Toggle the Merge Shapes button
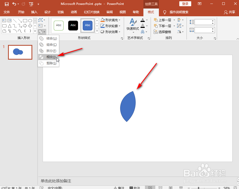 [42, 32]
